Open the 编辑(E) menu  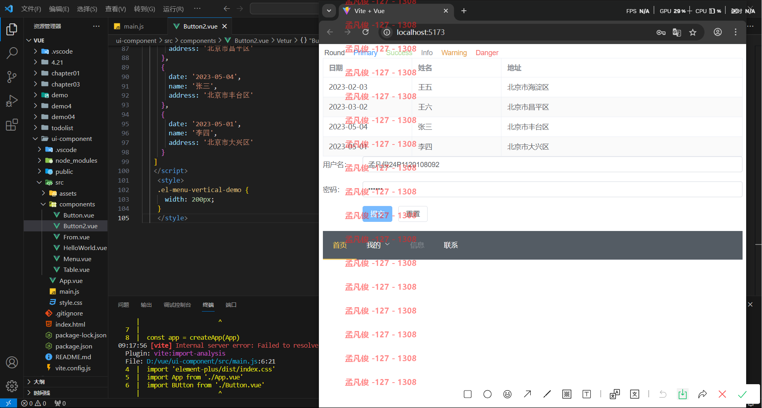(x=59, y=9)
